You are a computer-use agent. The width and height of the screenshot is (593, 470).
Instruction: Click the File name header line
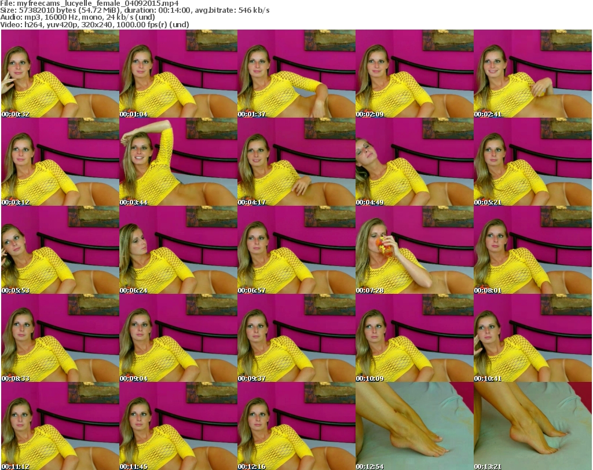click(89, 3)
